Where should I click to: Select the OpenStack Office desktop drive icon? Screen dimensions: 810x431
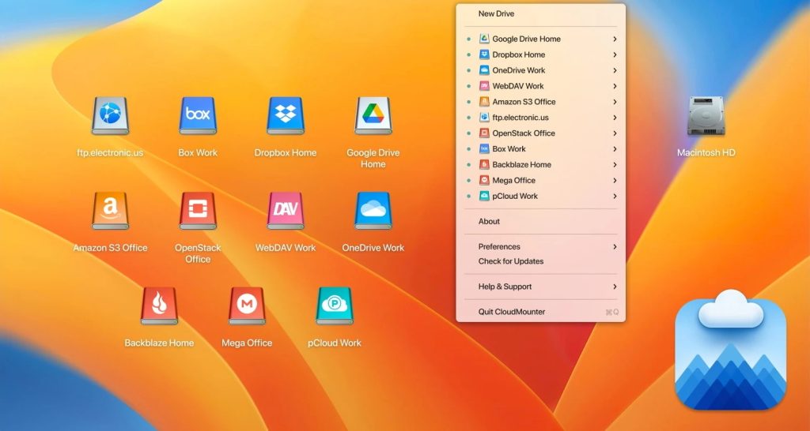[x=198, y=210]
